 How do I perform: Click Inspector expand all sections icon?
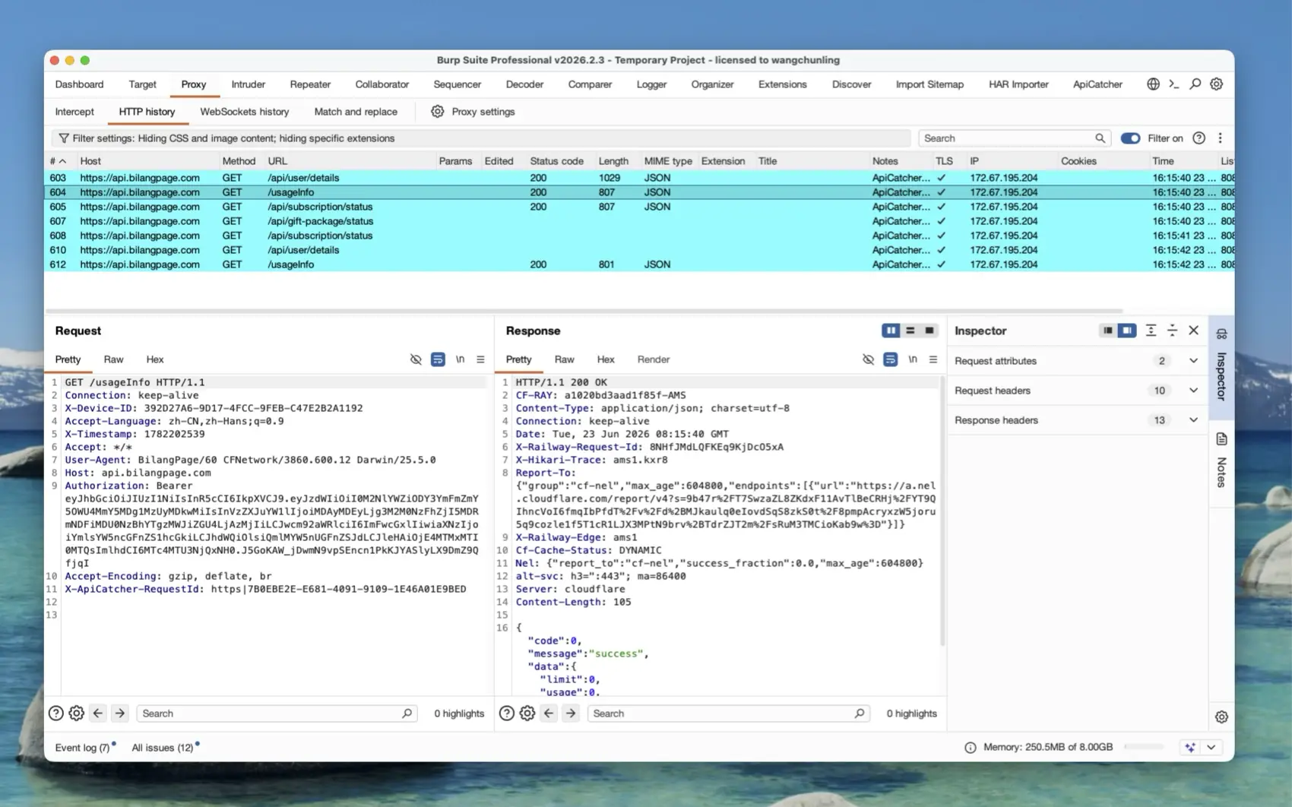(x=1151, y=331)
